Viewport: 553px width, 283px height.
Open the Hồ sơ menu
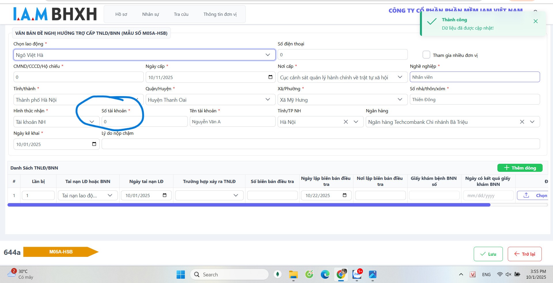(x=121, y=14)
